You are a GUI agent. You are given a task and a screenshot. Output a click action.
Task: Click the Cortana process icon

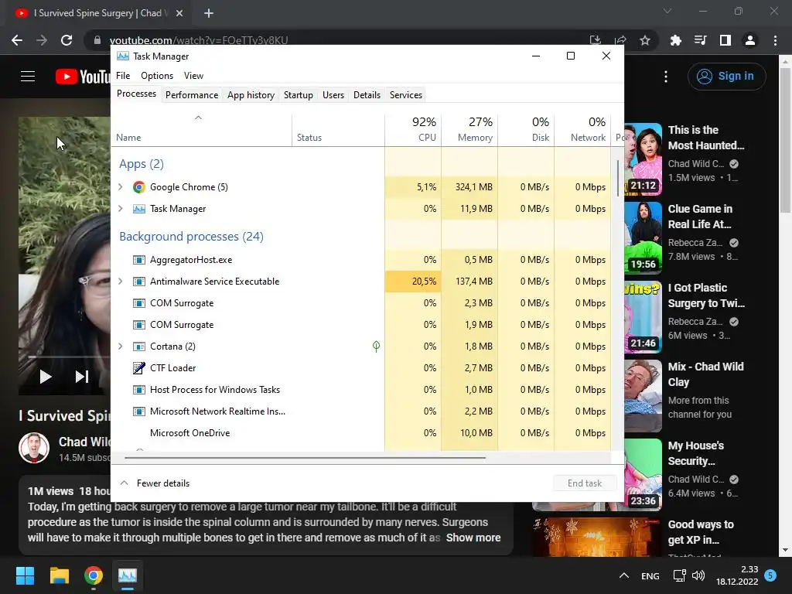[139, 346]
